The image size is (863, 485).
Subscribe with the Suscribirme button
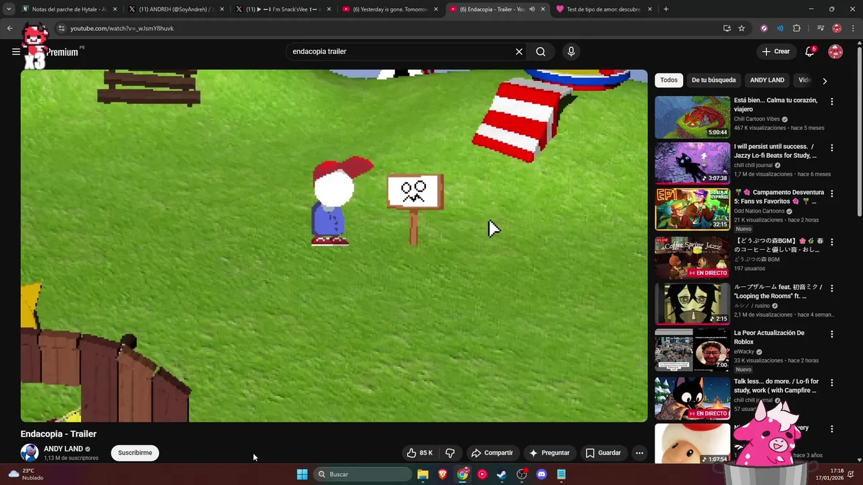click(135, 453)
